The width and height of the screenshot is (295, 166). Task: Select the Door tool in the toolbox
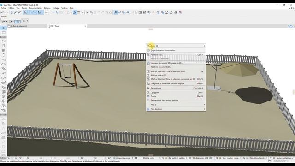click(3, 46)
